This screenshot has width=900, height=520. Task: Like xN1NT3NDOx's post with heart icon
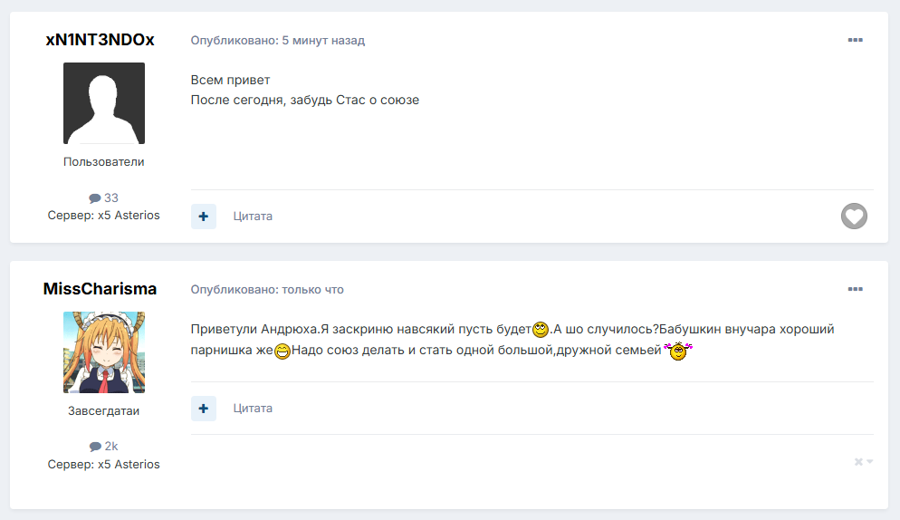tap(854, 216)
